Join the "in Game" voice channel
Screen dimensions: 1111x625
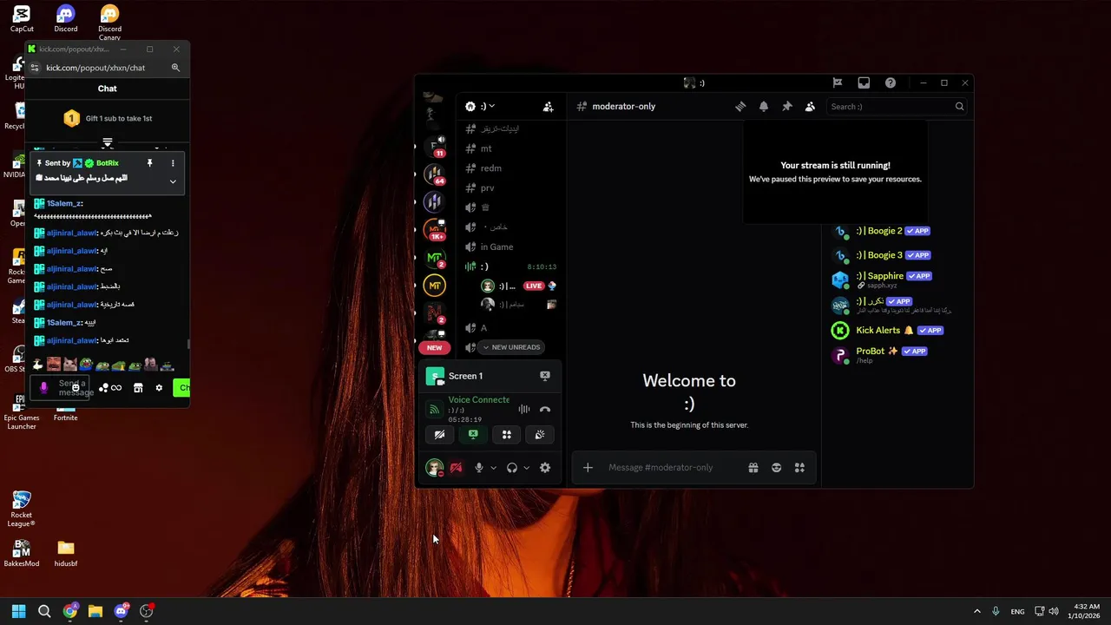512,247
